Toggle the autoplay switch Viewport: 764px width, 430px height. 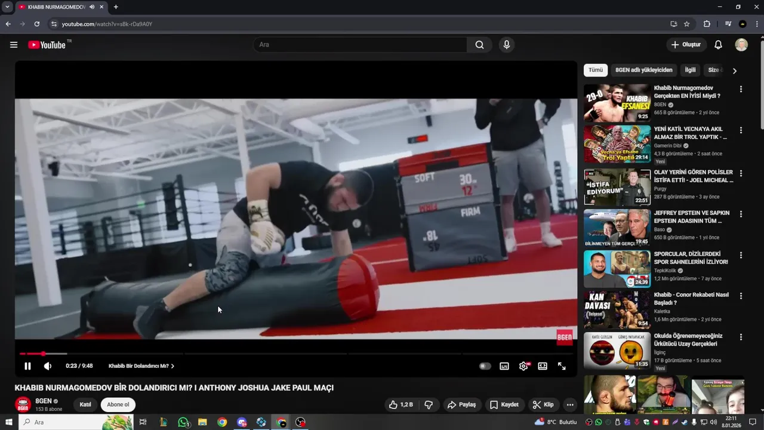point(485,366)
